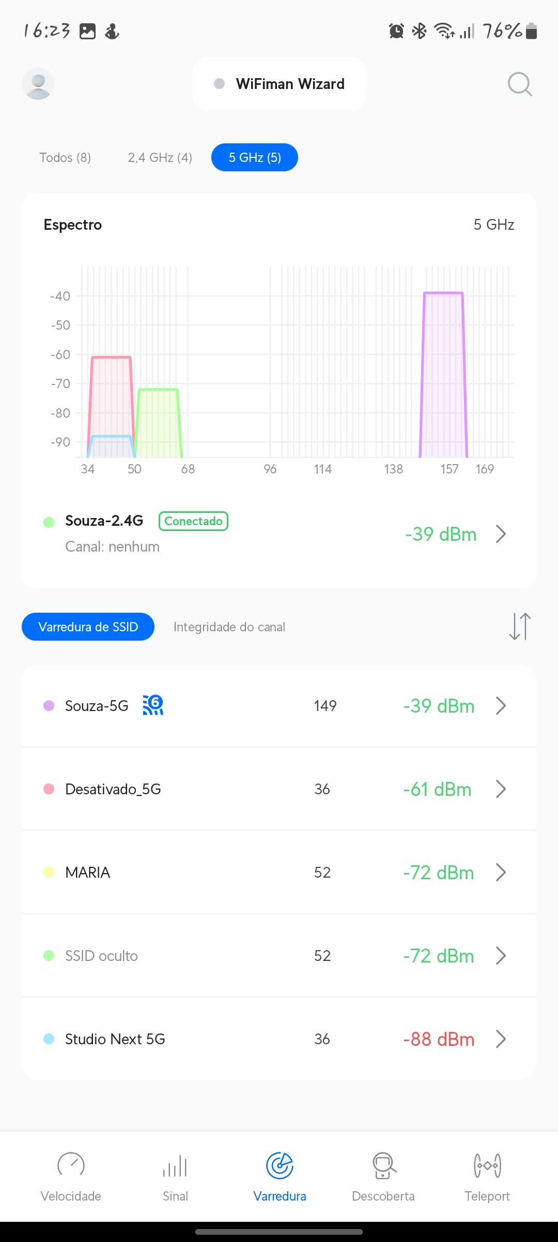Tap the sort arrows icon
The width and height of the screenshot is (558, 1242).
[519, 627]
